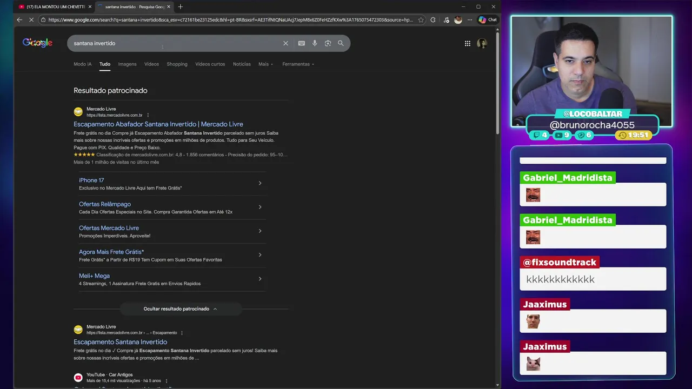Open Escapamento Abafador Santana Invertido link

pyautogui.click(x=158, y=124)
